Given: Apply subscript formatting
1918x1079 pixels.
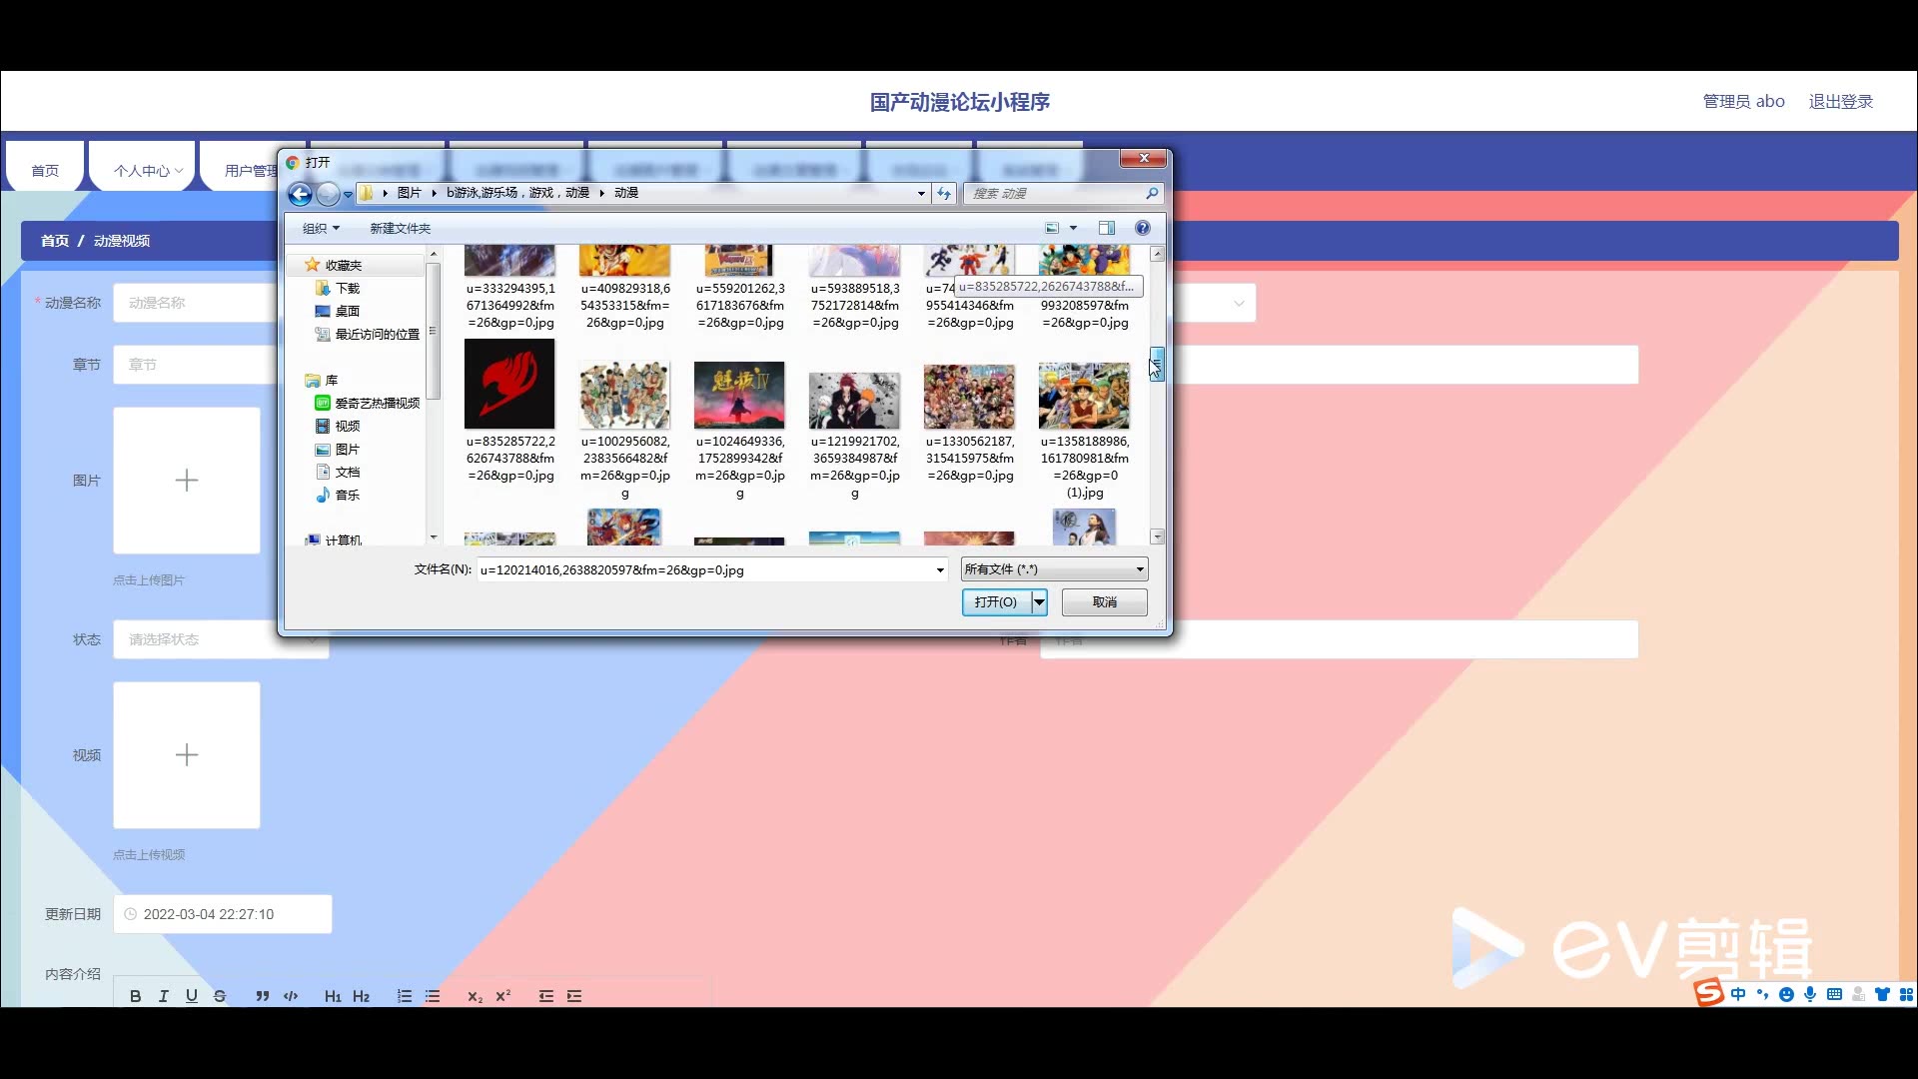Looking at the screenshot, I should pyautogui.click(x=475, y=996).
